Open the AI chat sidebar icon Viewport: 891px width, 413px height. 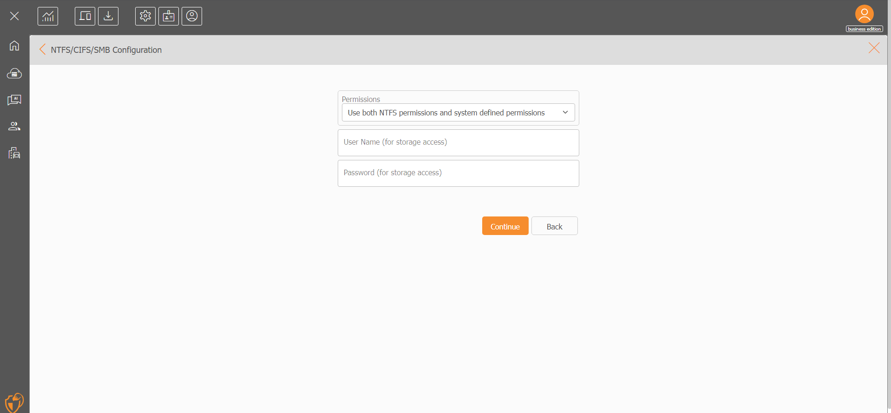pyautogui.click(x=14, y=100)
